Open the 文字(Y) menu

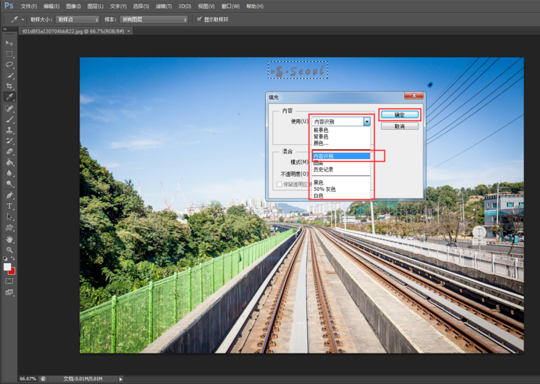118,6
